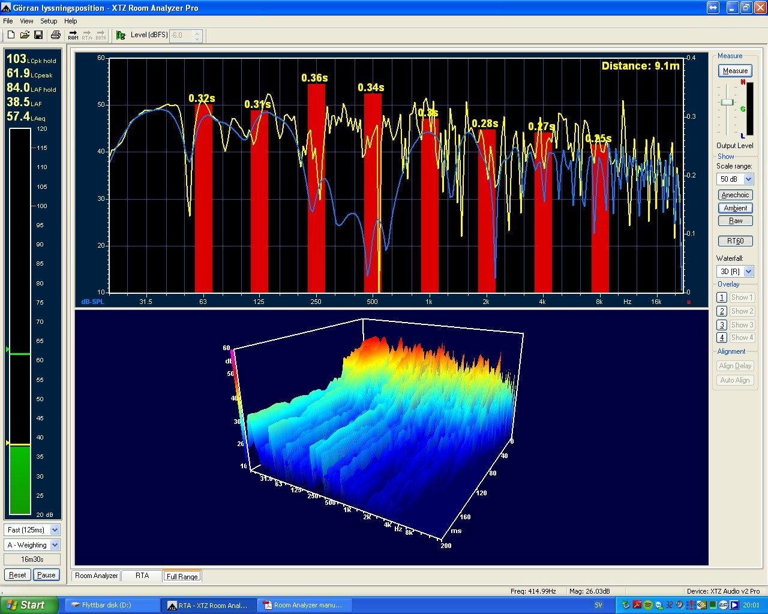Click the TeamViewer tray icon
Viewport: 768px width, 614px height.
[x=659, y=605]
